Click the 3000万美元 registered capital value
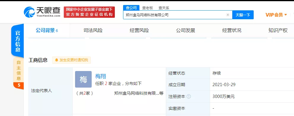 223,96
